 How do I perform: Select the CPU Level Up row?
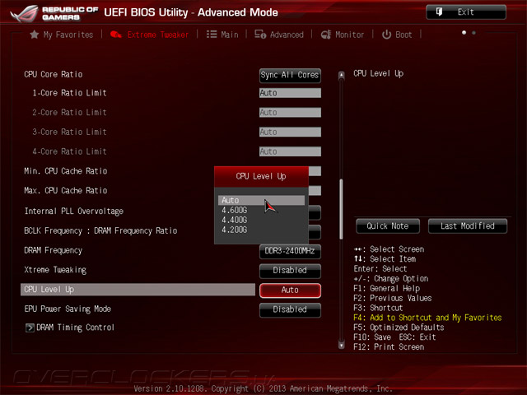pyautogui.click(x=138, y=290)
